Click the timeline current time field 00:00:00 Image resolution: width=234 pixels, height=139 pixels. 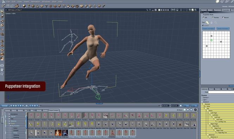[165, 106]
